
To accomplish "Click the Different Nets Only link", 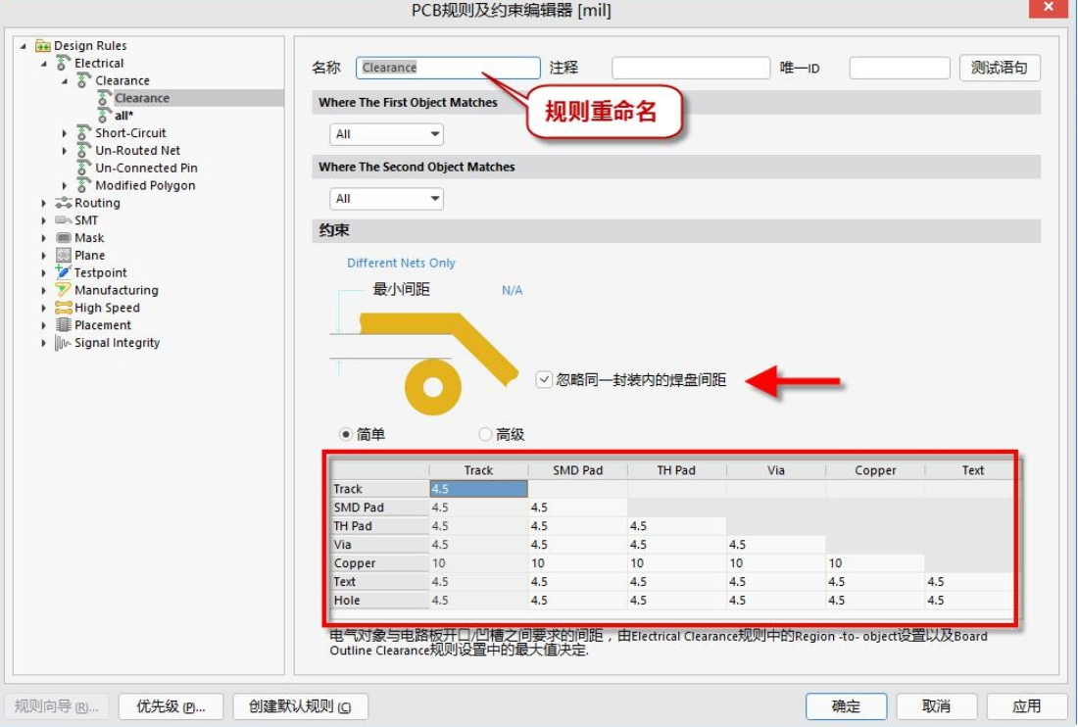I will pos(401,263).
